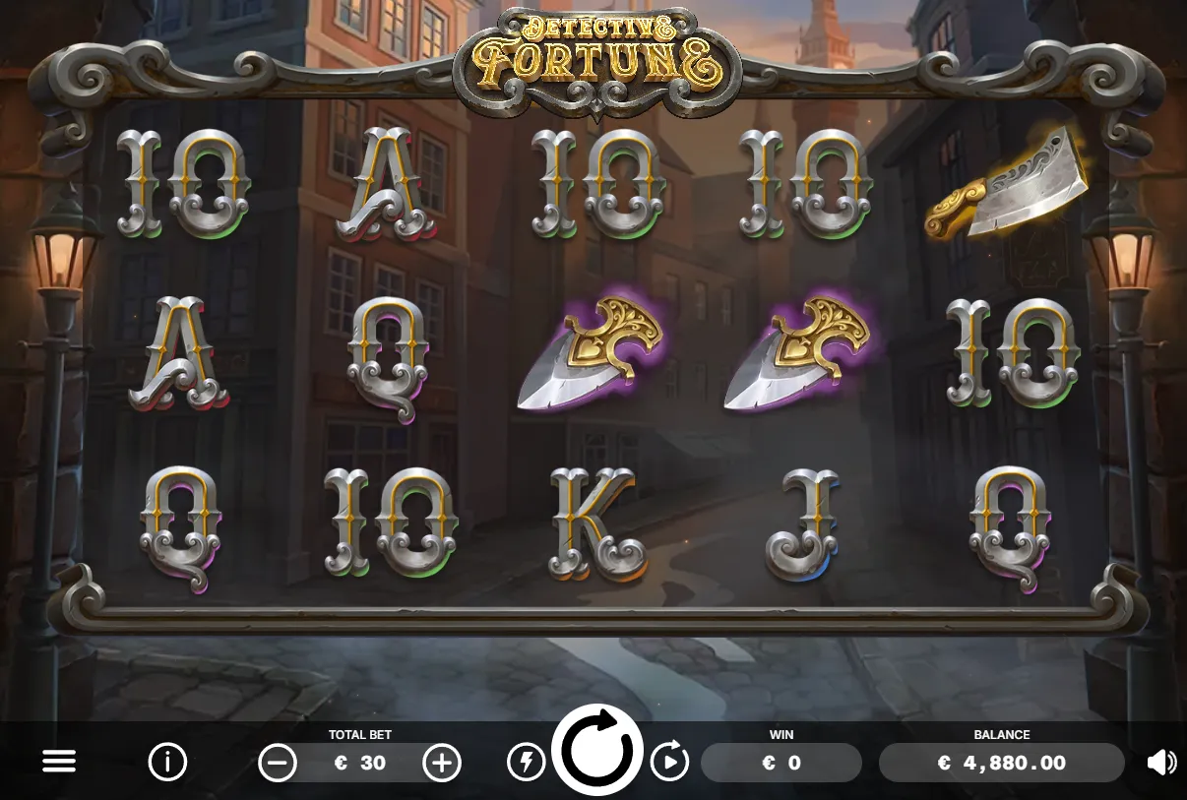The width and height of the screenshot is (1187, 800).
Task: Click the win amount display
Action: click(781, 763)
